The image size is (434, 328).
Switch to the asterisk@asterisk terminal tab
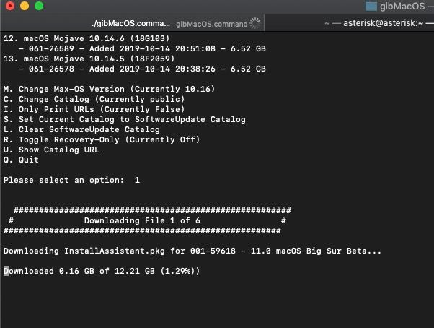[350, 23]
